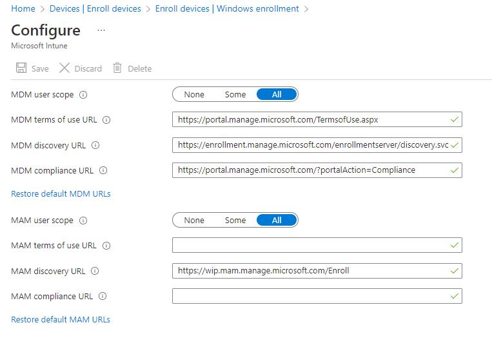Click the MDM terms of use URL label

54,120
